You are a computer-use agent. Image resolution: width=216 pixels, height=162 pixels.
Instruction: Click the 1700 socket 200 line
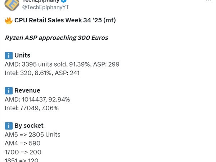[23, 152]
